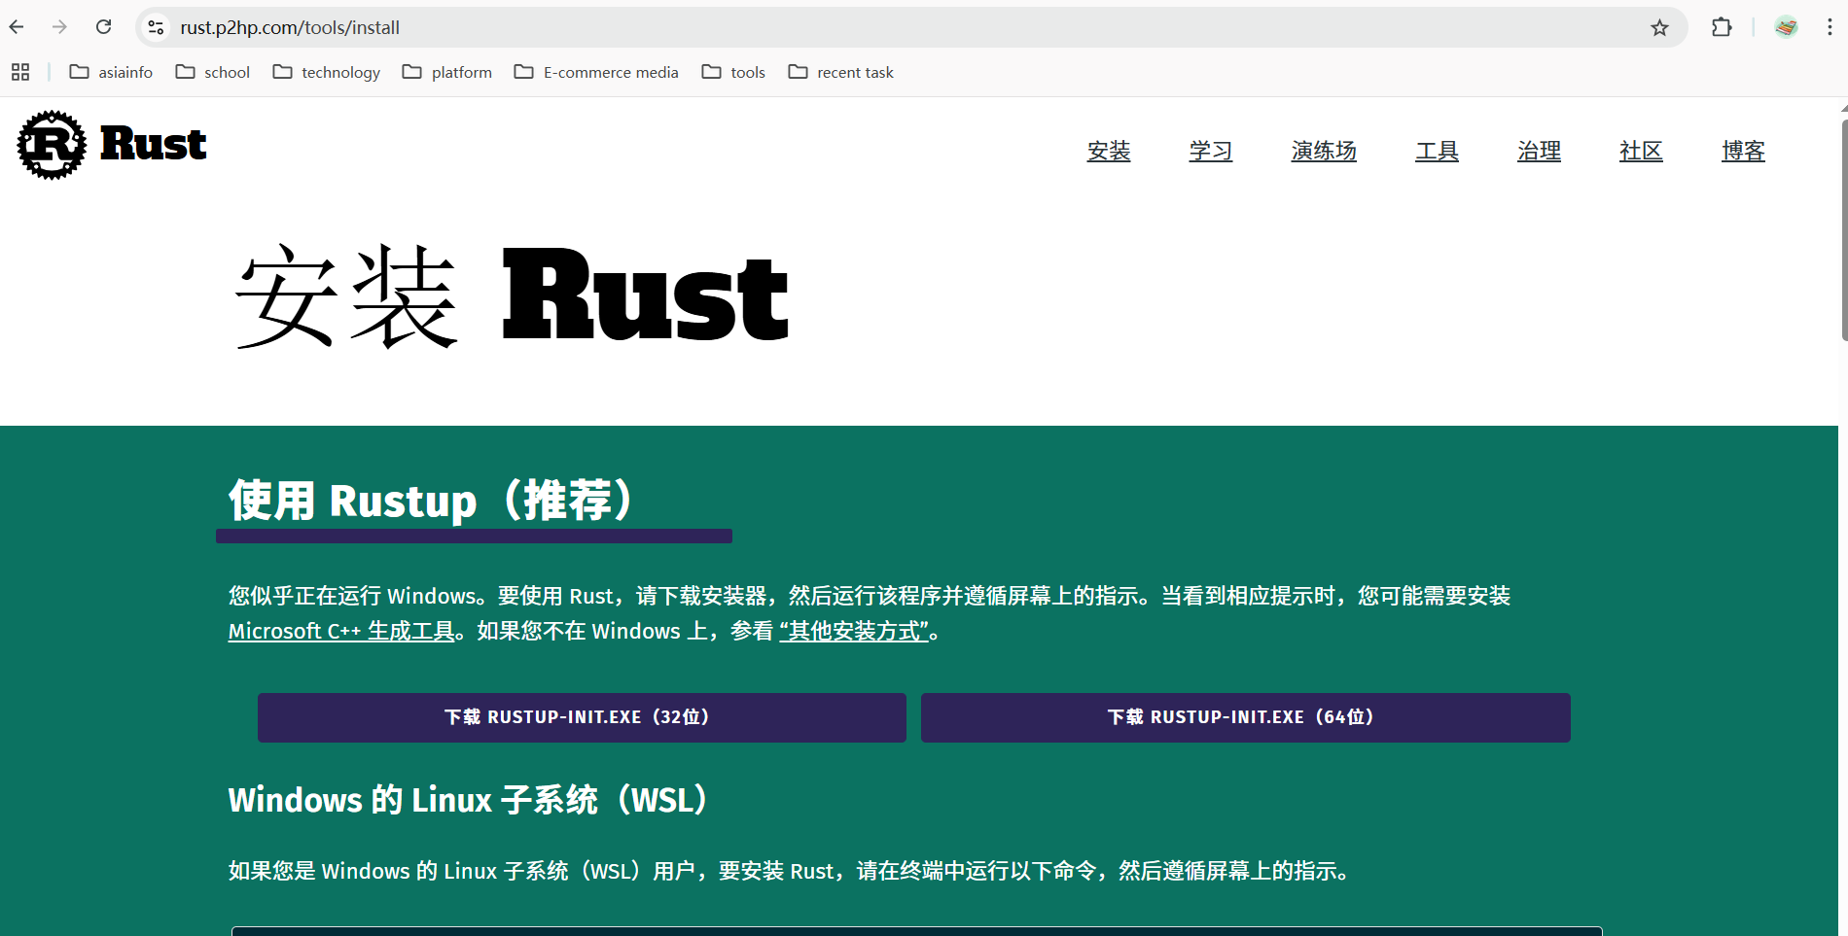Screen dimensions: 1848x936
Task: Click the Rust gear logo
Action: coord(52,145)
